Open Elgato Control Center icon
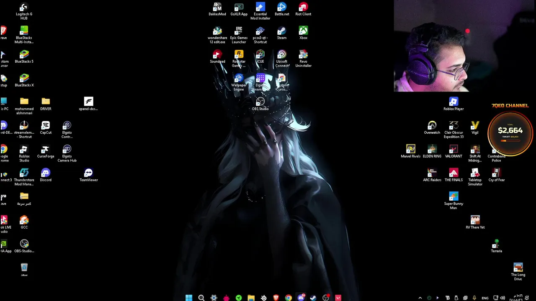This screenshot has width=536, height=301. [x=67, y=130]
